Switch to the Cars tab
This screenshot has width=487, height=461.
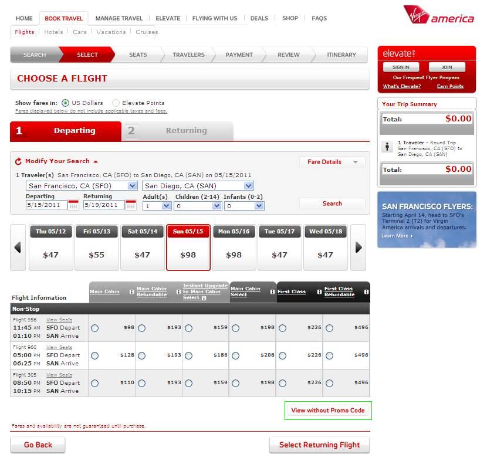pos(80,32)
